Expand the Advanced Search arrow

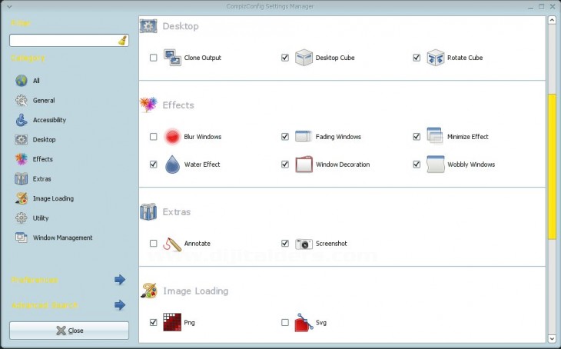(120, 305)
